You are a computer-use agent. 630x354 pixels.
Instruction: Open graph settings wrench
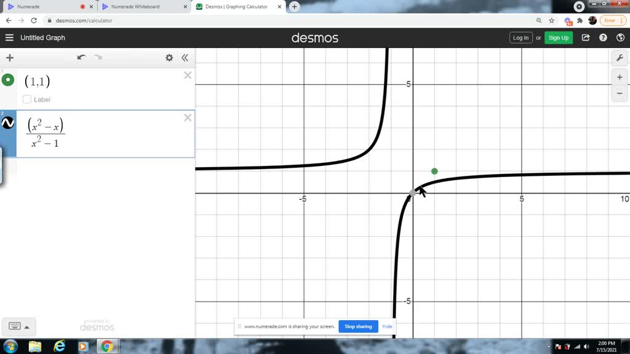620,58
